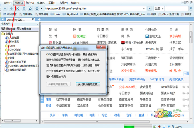
Task: Open 影视大全 icon link
Action: coord(153,36)
